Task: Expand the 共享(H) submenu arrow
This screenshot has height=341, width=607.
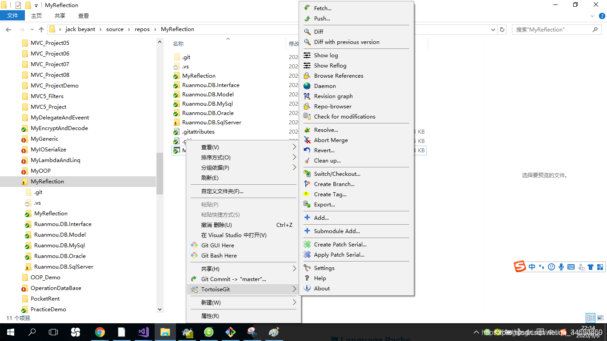Action: (294, 269)
